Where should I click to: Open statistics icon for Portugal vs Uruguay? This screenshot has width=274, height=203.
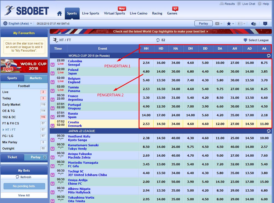pyautogui.click(x=53, y=108)
